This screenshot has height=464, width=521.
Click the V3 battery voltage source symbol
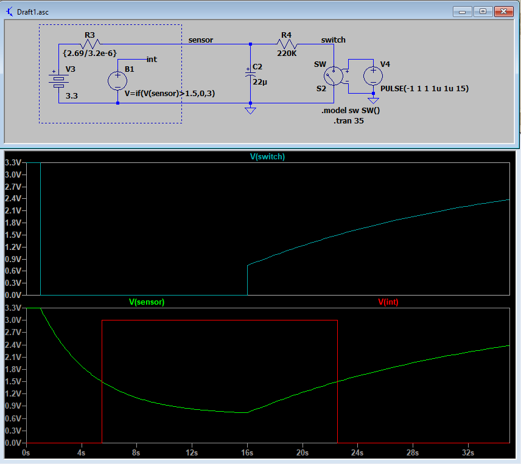click(x=58, y=79)
